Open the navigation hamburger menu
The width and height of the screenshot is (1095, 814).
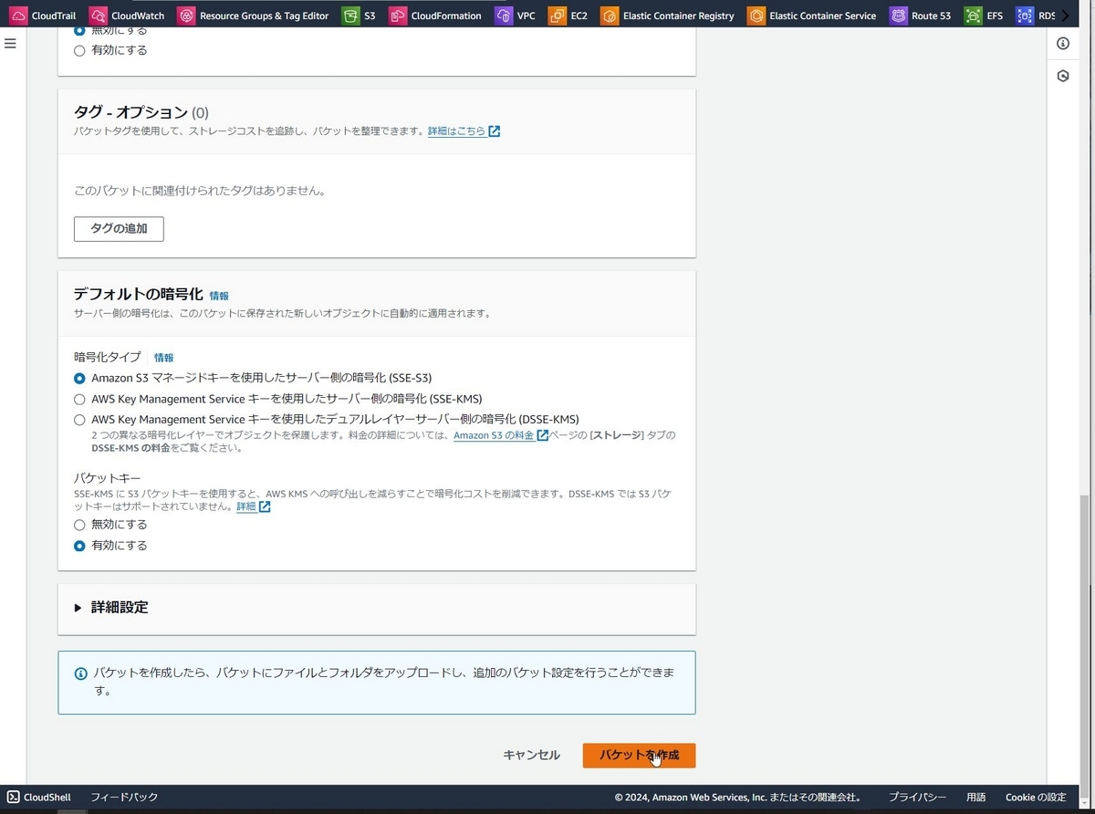click(x=10, y=42)
